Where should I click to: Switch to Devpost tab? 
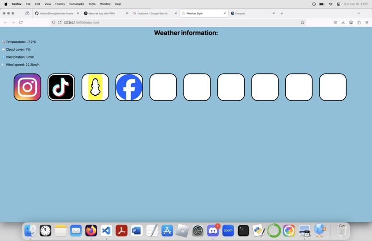pyautogui.click(x=253, y=13)
